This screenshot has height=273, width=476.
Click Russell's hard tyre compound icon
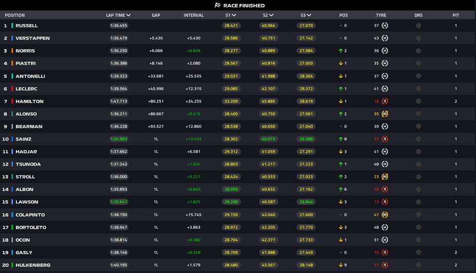[385, 26]
